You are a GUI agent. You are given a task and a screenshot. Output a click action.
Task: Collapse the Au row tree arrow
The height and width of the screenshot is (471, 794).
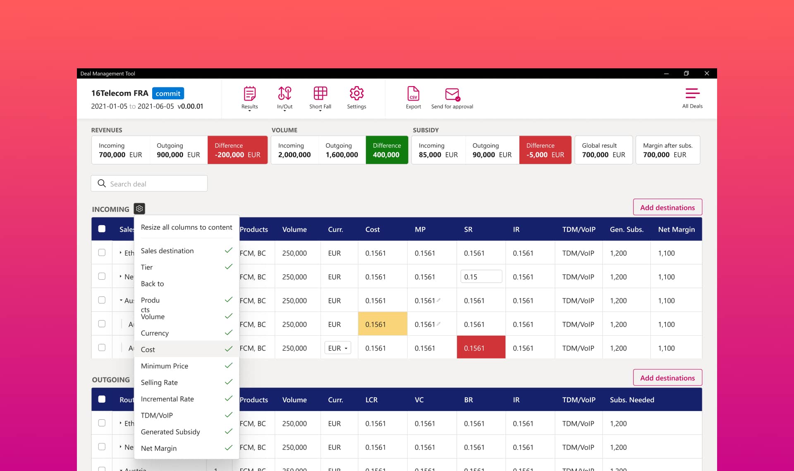click(121, 300)
